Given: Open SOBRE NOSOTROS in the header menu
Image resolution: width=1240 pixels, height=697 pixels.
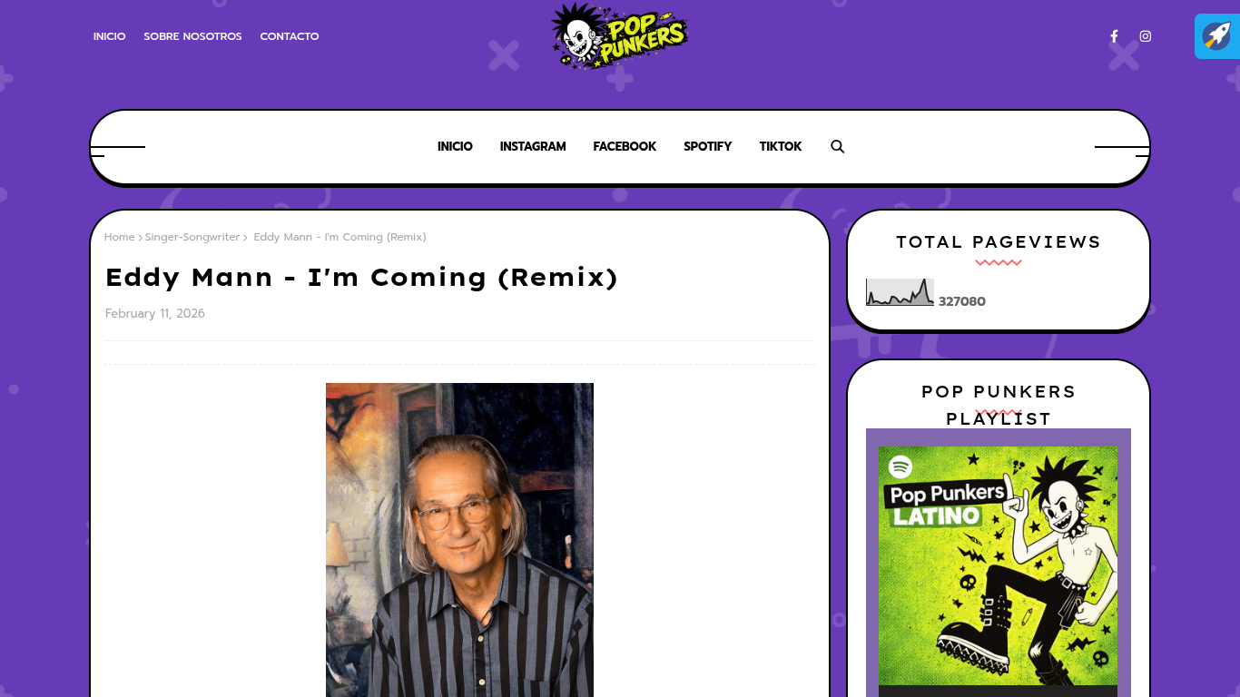Looking at the screenshot, I should [192, 36].
